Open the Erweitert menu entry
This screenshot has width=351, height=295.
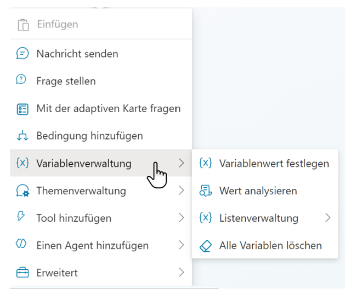[101, 272]
